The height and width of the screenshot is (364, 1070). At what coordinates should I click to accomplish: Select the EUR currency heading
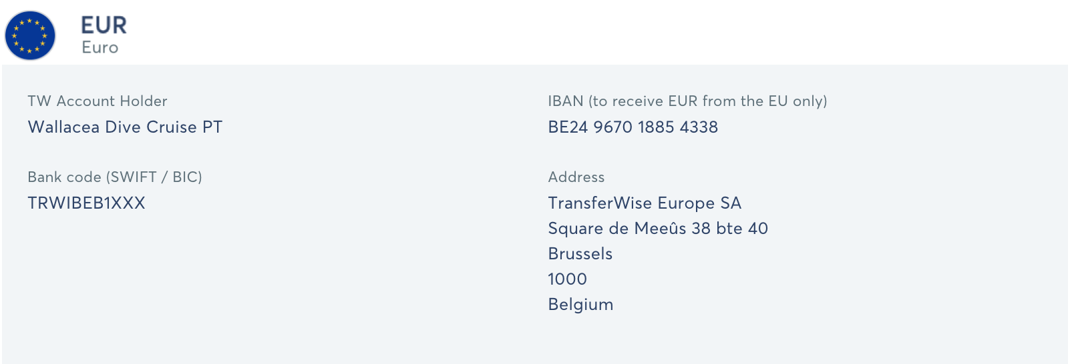(104, 25)
